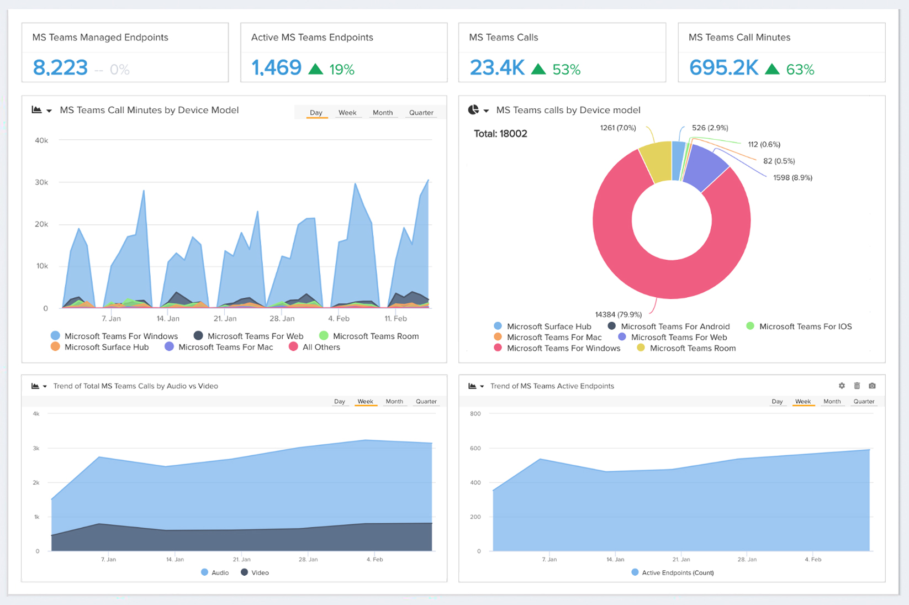Select Month tab in Active Endpoints trend chart
Viewport: 909px width, 605px height.
point(832,402)
